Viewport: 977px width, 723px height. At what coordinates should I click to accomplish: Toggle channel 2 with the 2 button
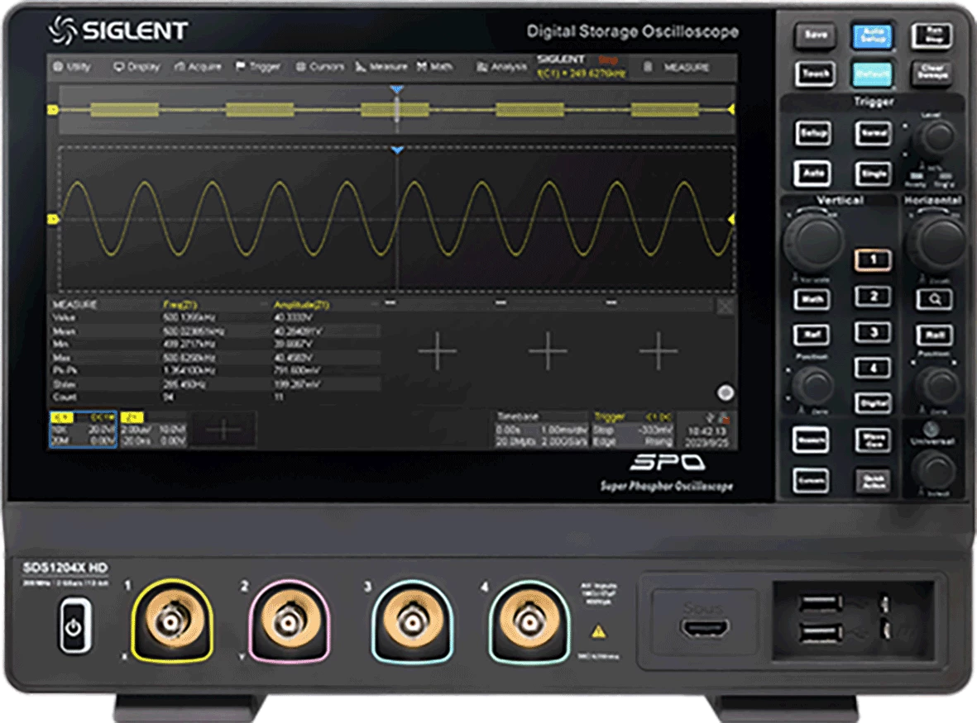pyautogui.click(x=873, y=297)
